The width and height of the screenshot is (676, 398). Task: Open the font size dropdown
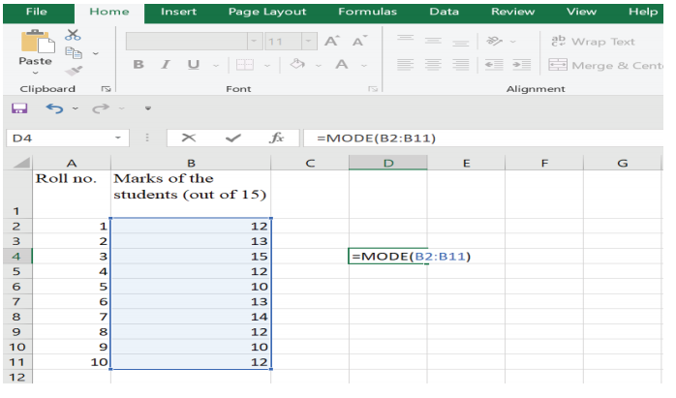point(307,42)
